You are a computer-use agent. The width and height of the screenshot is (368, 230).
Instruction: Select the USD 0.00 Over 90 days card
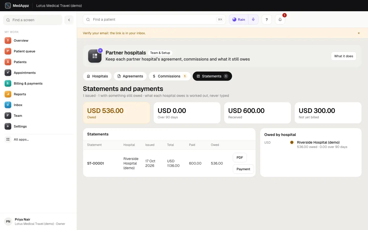187,113
